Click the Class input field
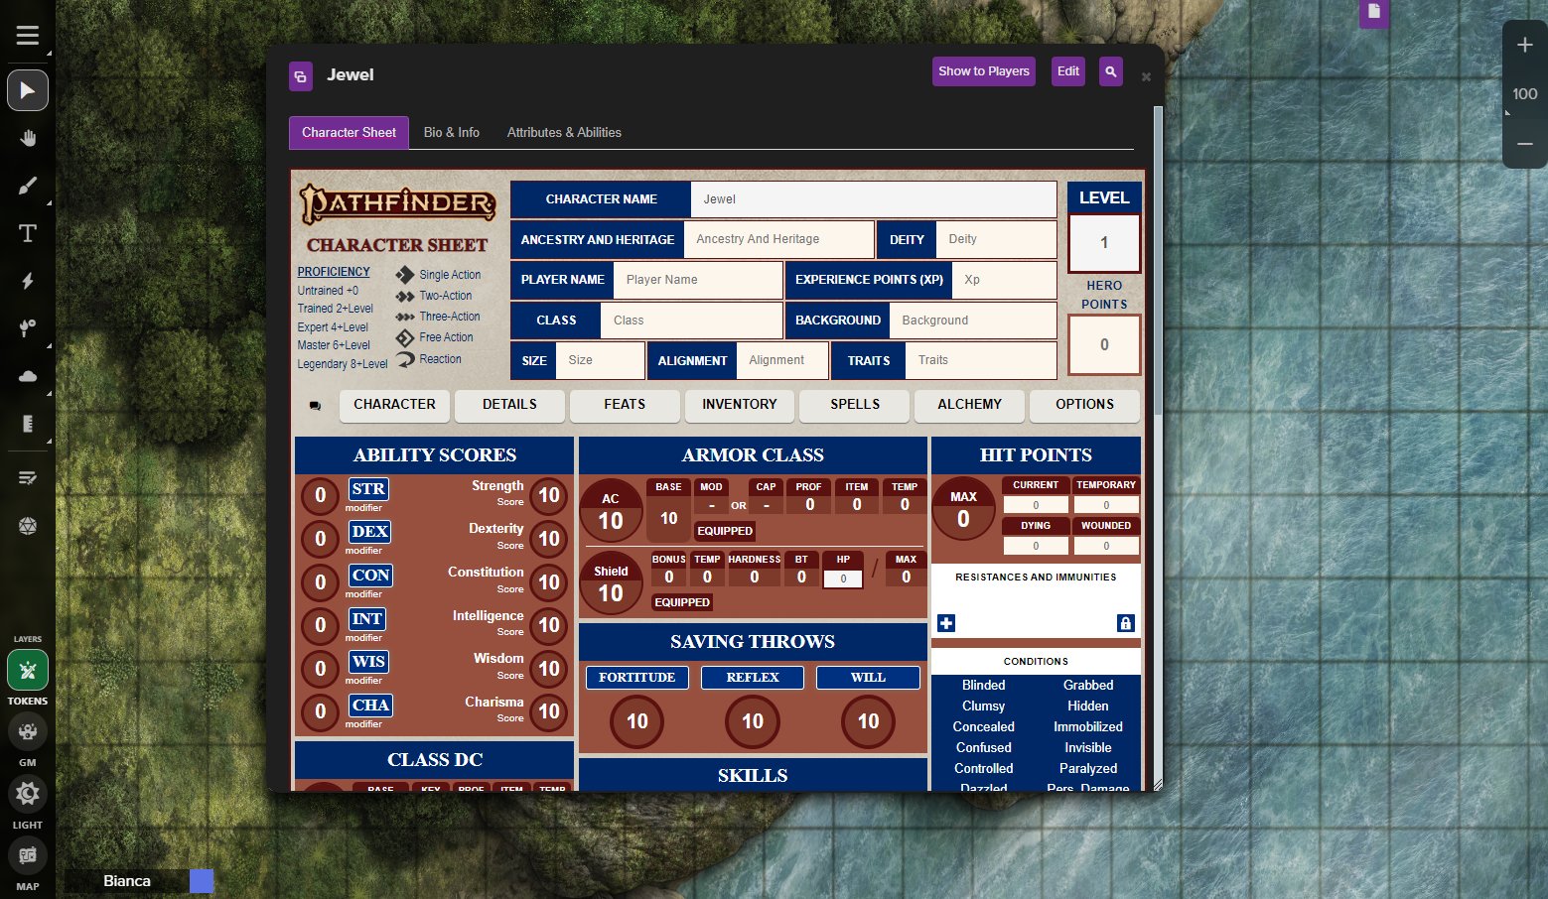Screen dimensions: 1548x899 click(x=691, y=321)
